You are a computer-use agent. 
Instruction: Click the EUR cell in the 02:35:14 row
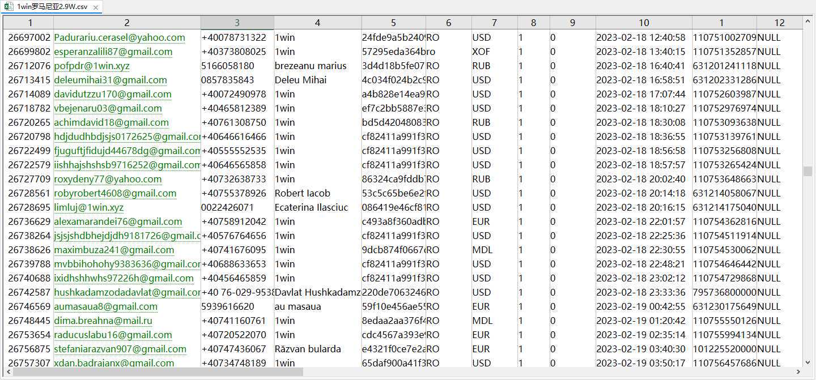pyautogui.click(x=494, y=335)
